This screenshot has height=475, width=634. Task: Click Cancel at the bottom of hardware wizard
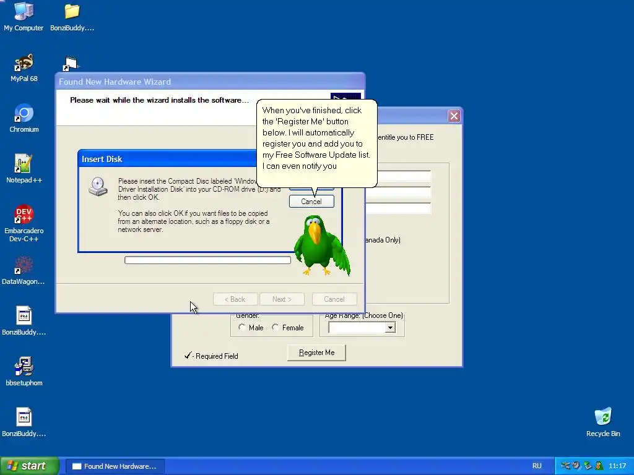click(334, 299)
